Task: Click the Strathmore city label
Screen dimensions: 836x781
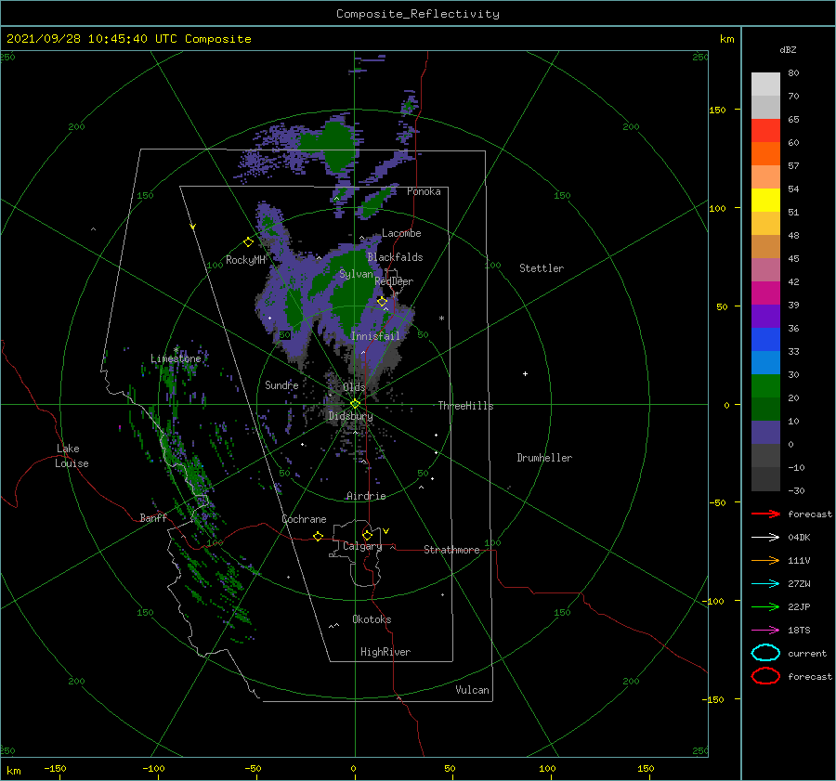Action: point(451,550)
